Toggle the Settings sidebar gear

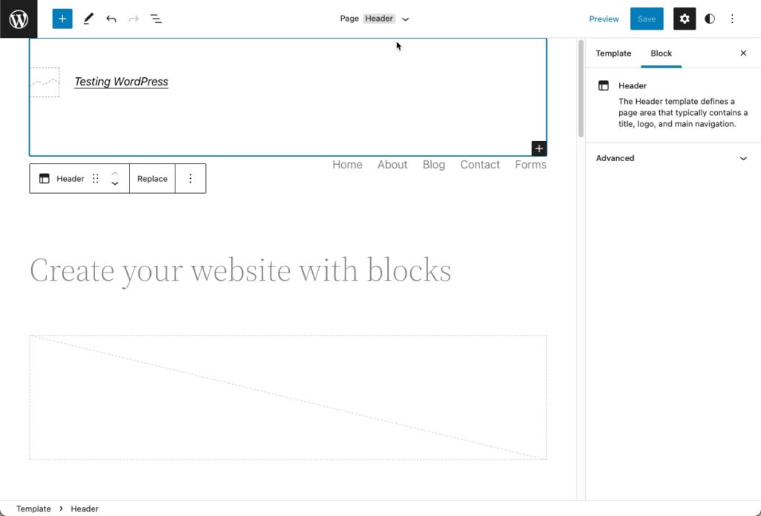(684, 19)
